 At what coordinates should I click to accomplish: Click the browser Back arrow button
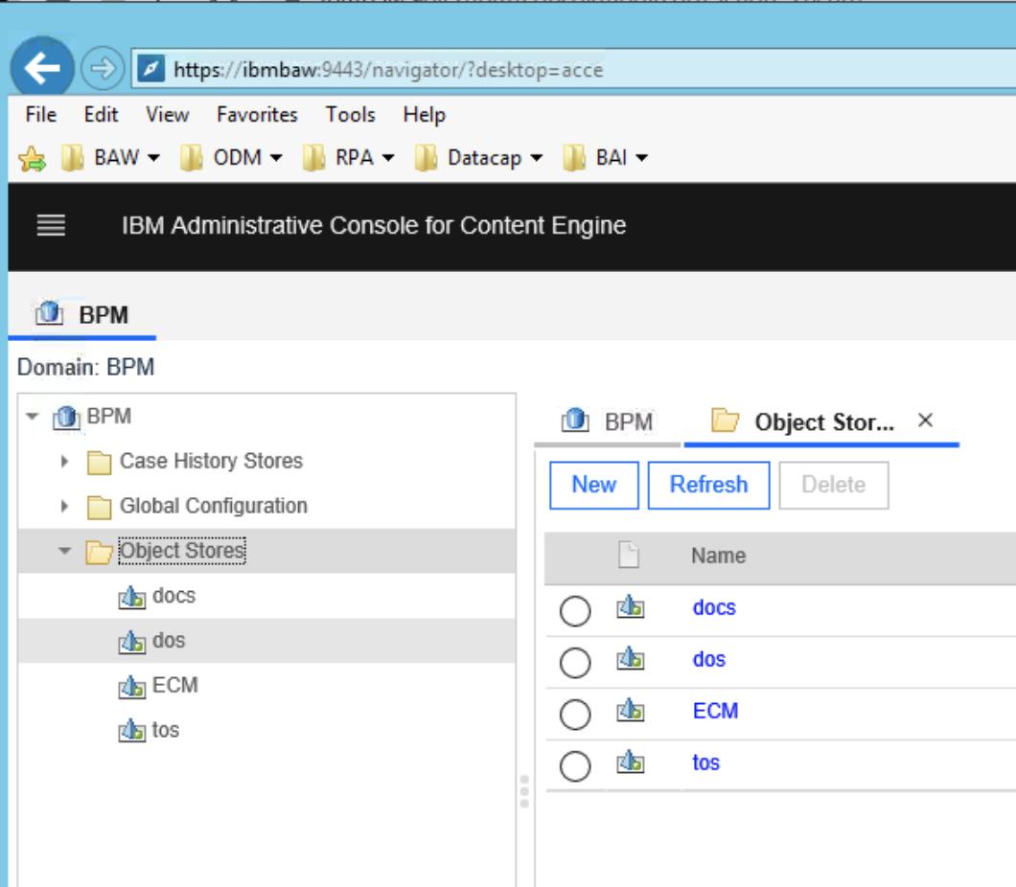[42, 67]
